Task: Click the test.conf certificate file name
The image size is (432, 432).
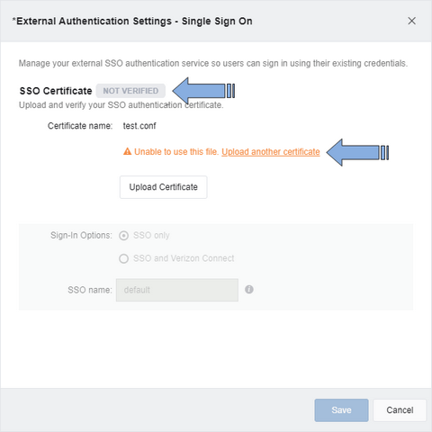Action: pos(139,126)
